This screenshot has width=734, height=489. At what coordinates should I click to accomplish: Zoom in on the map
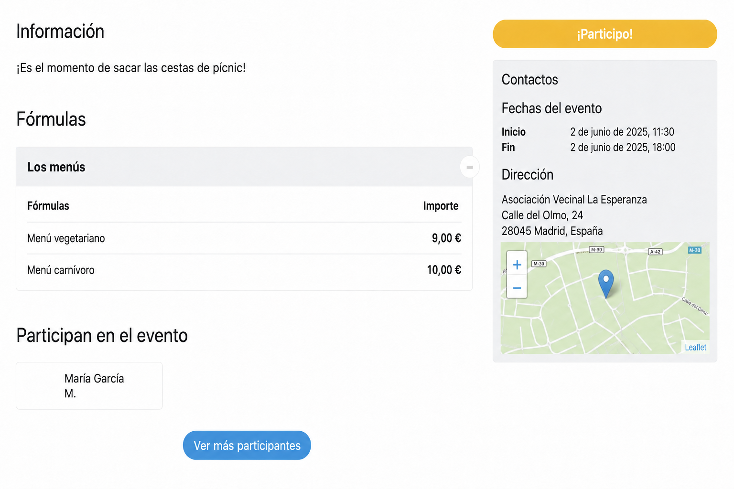pyautogui.click(x=517, y=264)
